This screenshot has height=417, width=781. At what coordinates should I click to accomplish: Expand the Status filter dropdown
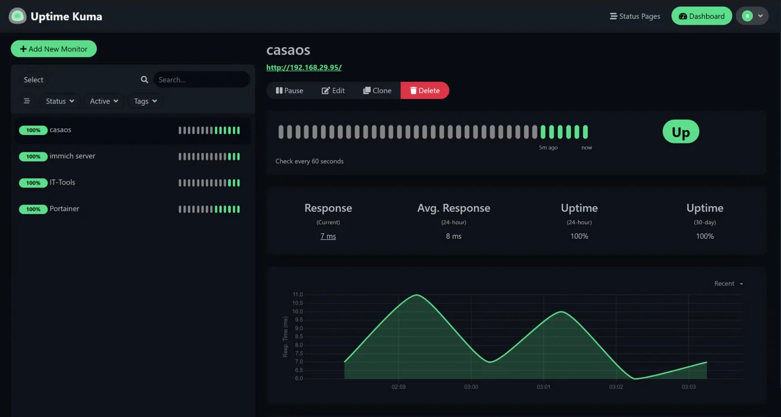(x=60, y=101)
